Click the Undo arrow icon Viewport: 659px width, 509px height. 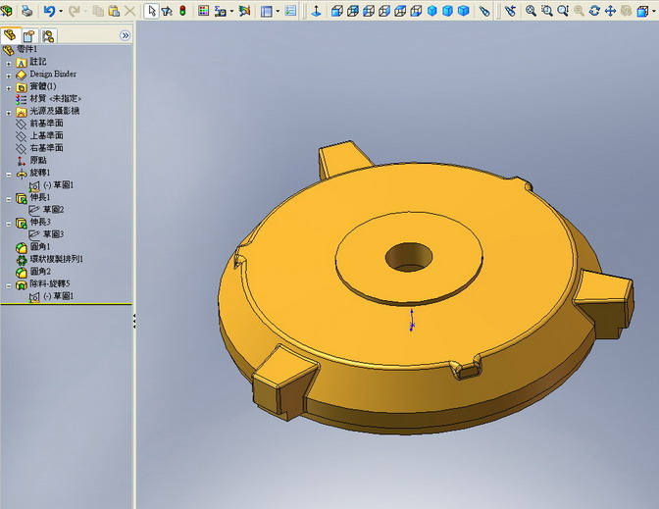(49, 11)
